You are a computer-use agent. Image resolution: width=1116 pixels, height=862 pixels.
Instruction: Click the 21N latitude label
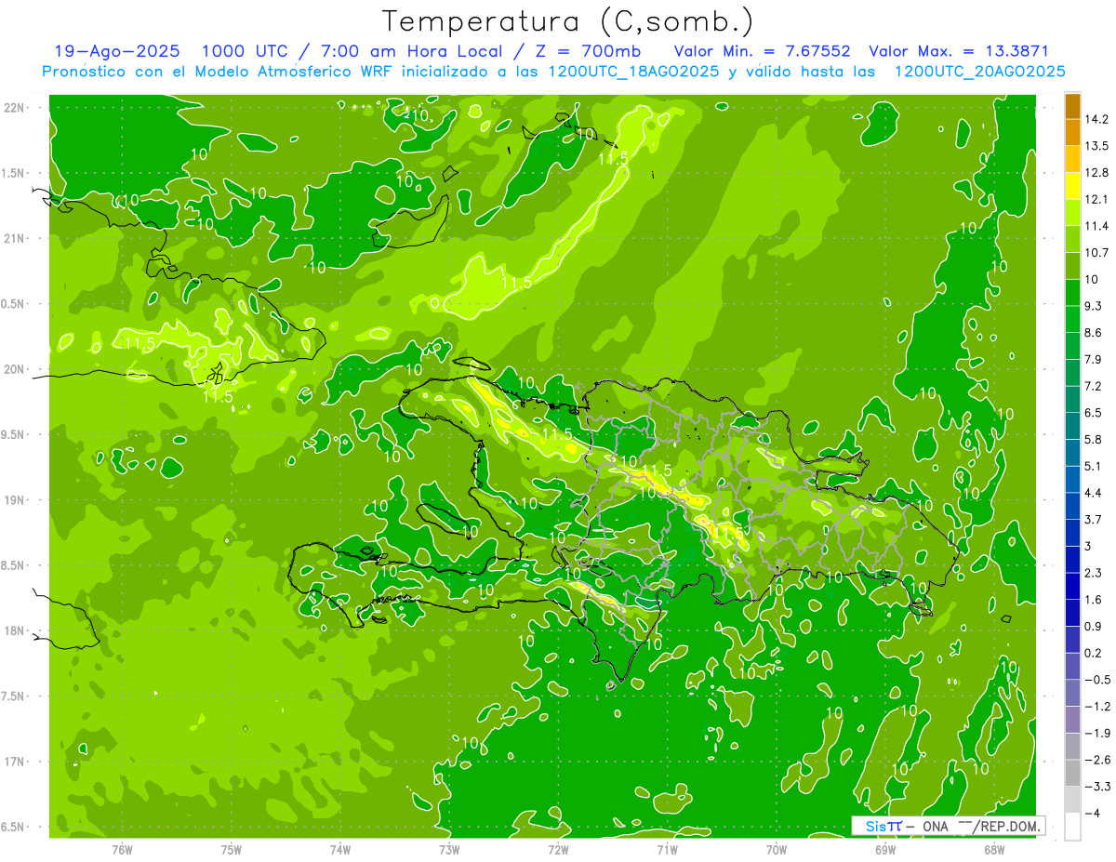pos(13,239)
